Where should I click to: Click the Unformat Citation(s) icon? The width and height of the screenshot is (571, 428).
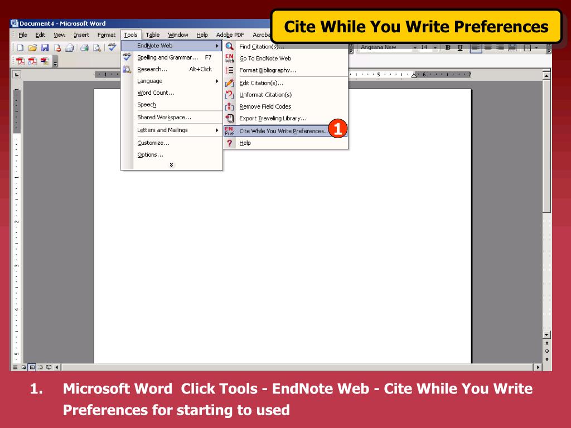(x=229, y=95)
